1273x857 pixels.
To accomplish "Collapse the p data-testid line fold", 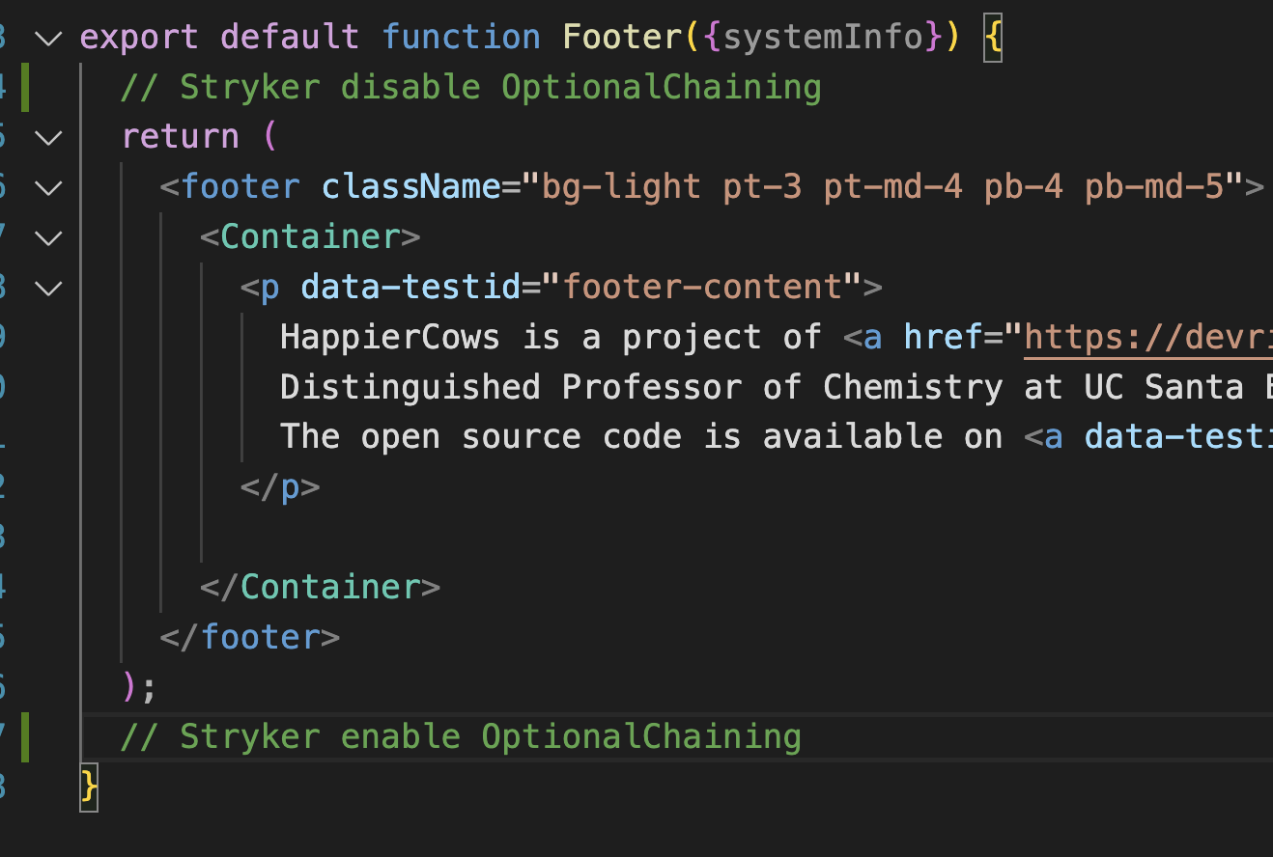I will pyautogui.click(x=47, y=288).
